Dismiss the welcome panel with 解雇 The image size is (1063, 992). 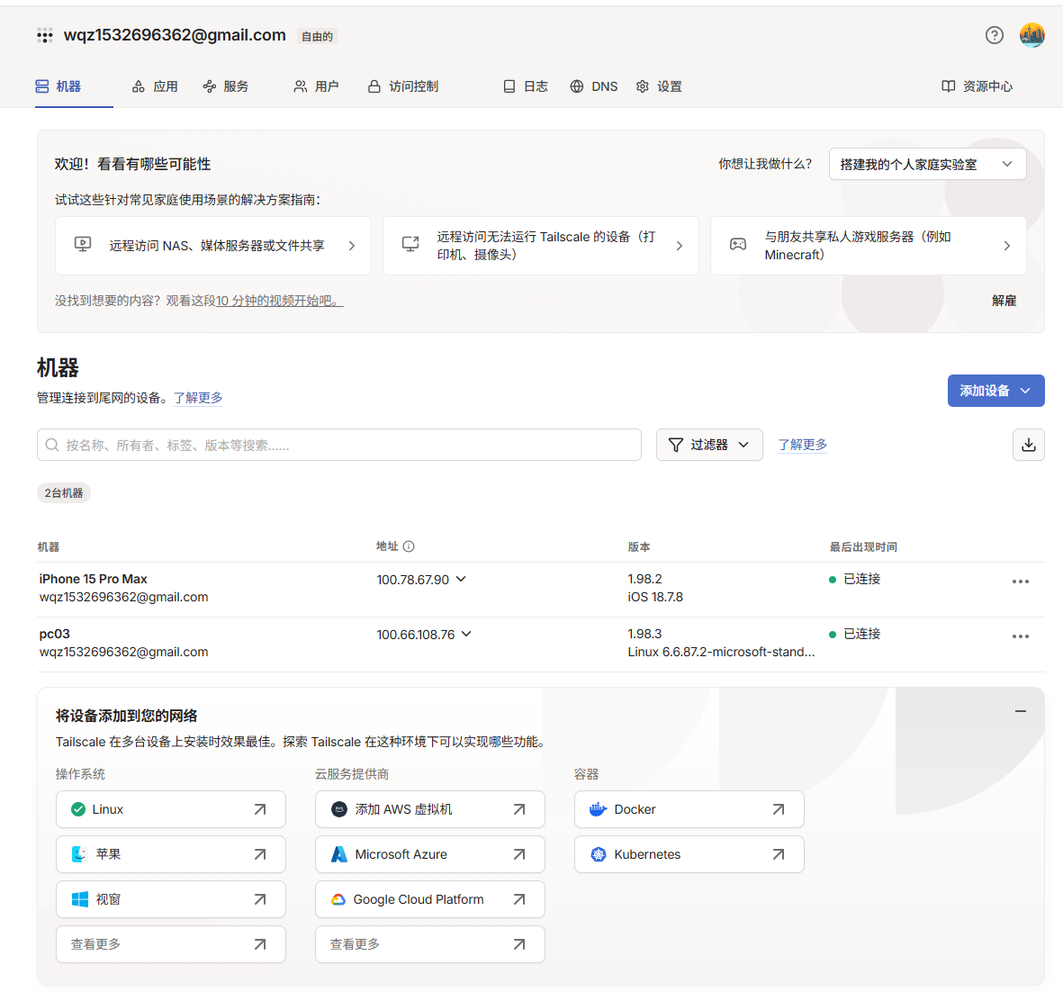pos(1004,301)
